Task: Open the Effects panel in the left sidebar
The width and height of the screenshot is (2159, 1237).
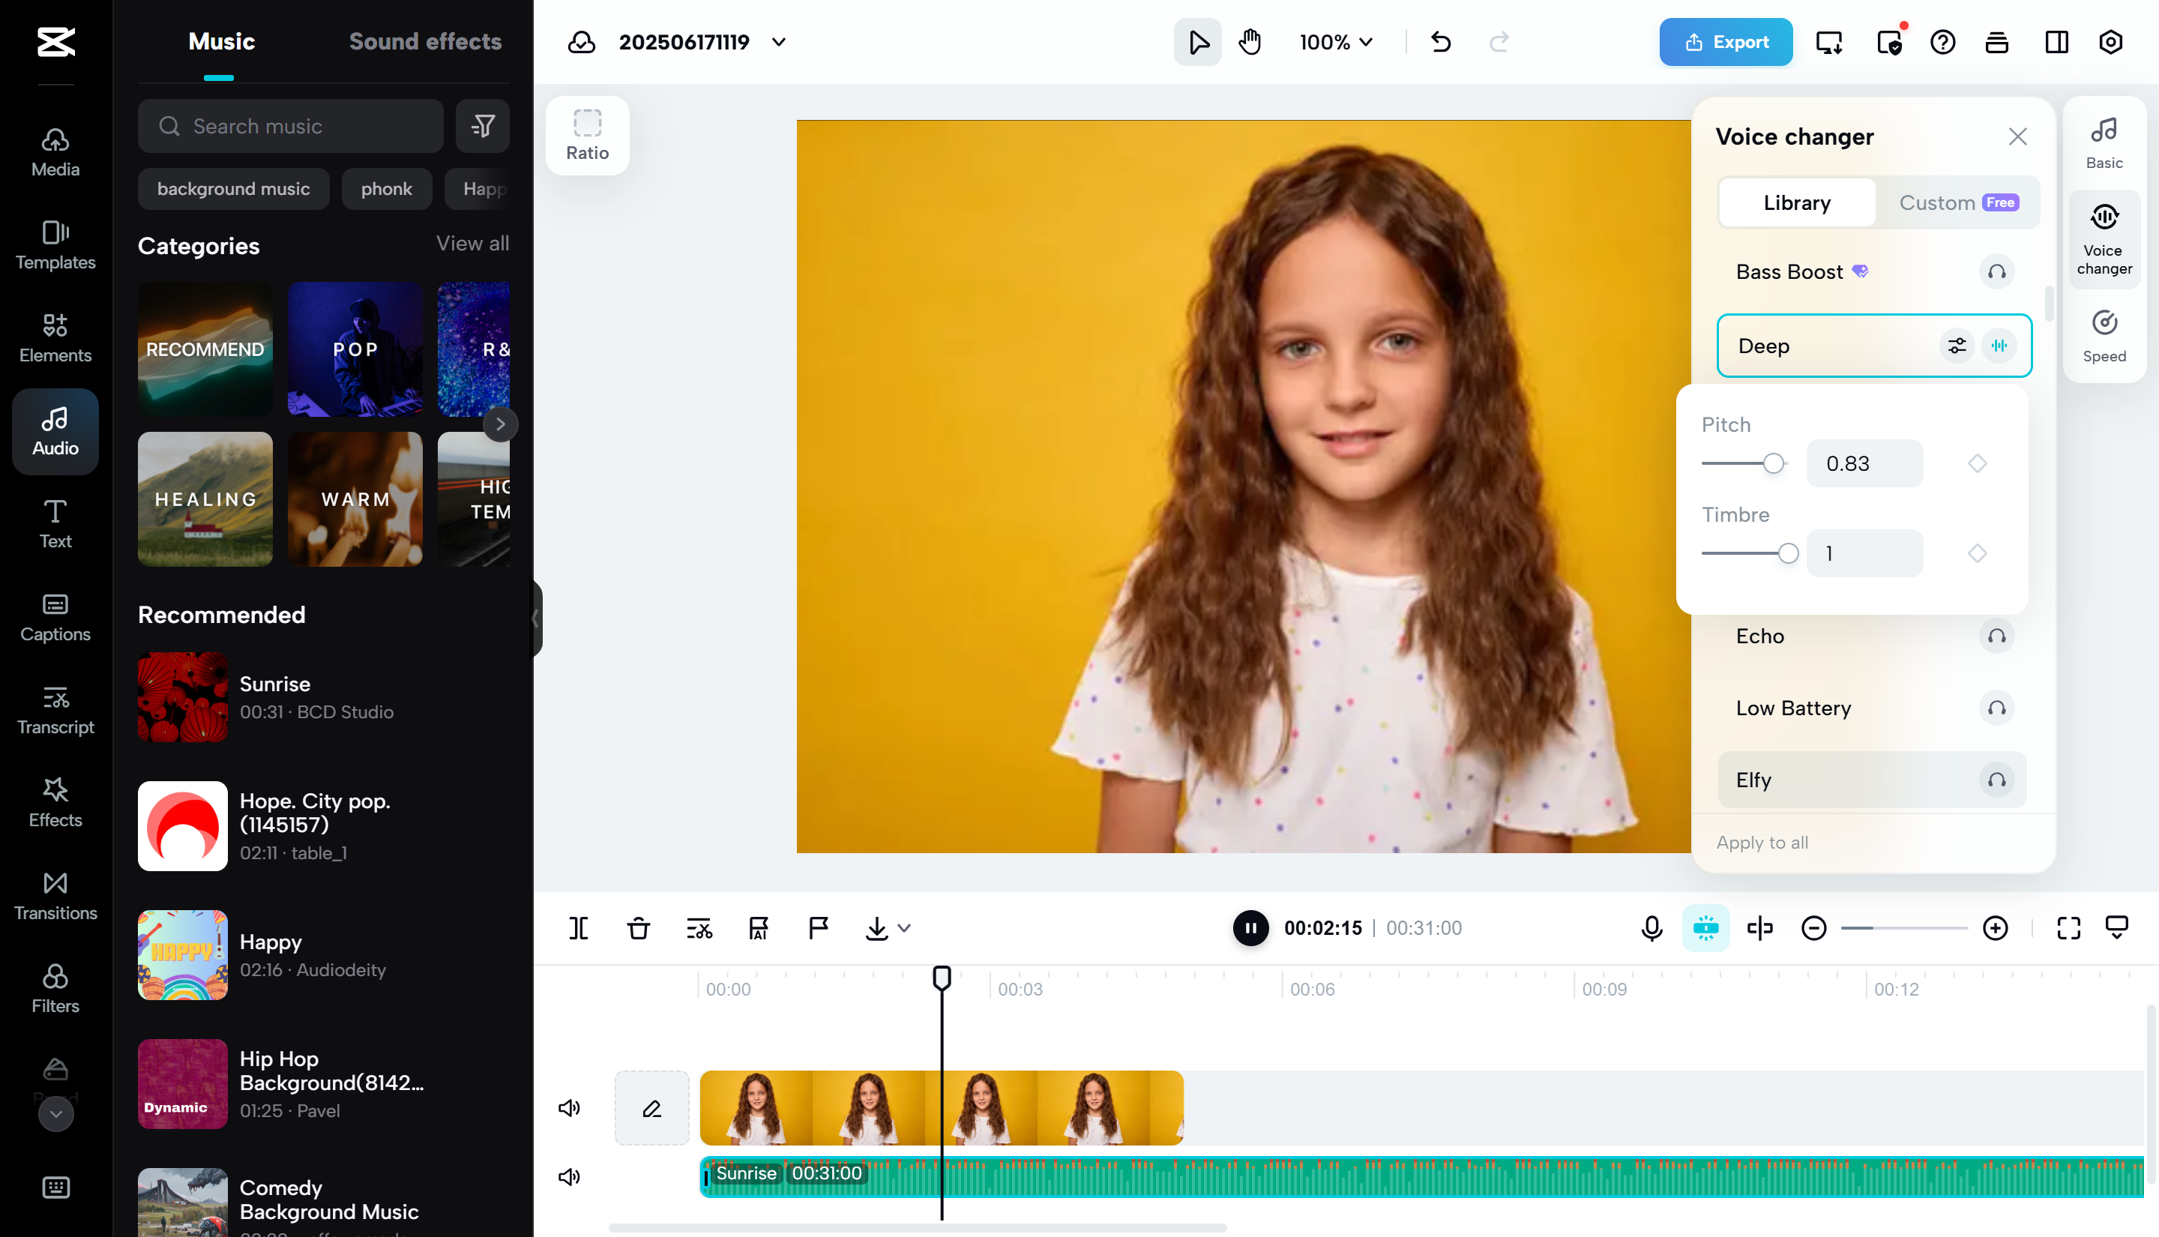Action: (55, 801)
